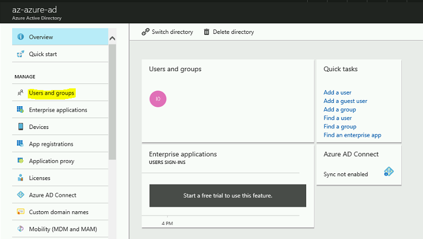Image resolution: width=423 pixels, height=239 pixels.
Task: Click the Custom domain names icon
Action: tap(21, 212)
